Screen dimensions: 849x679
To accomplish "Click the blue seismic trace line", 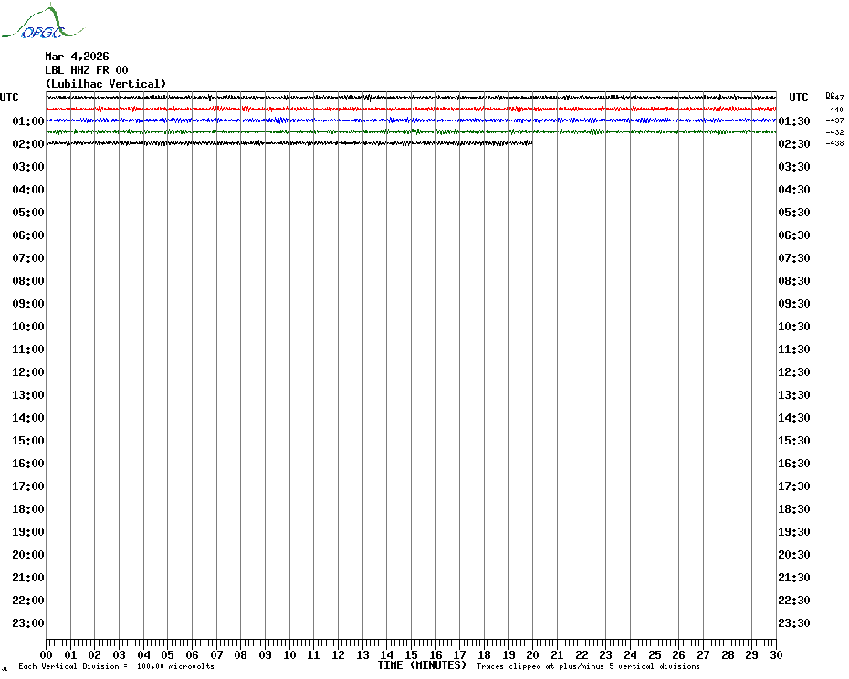I will click(411, 120).
